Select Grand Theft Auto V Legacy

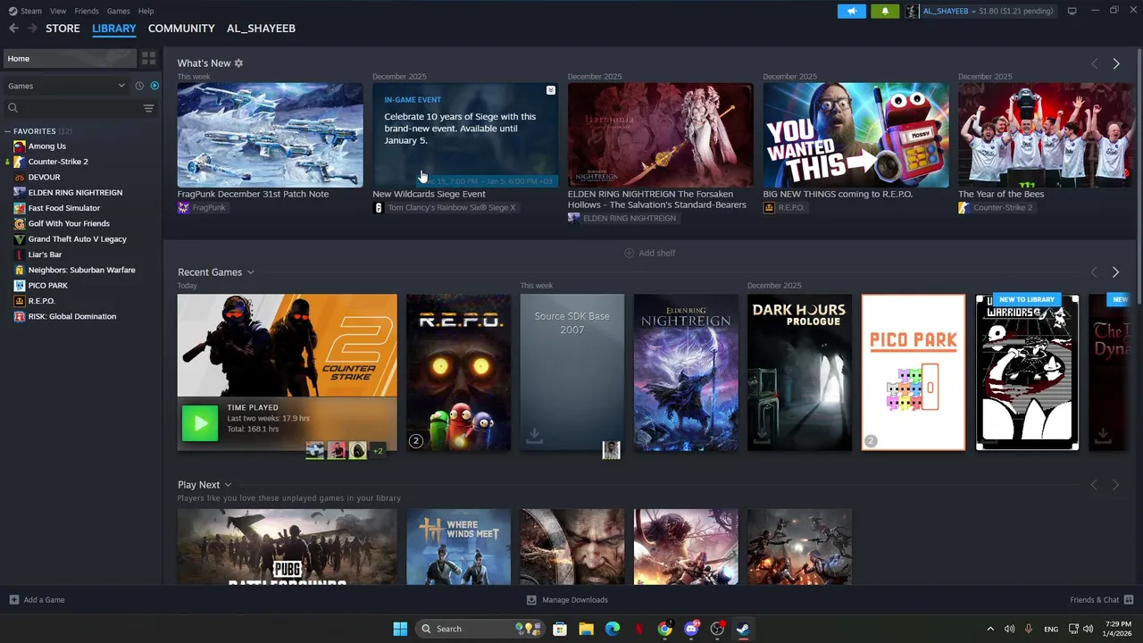77,239
